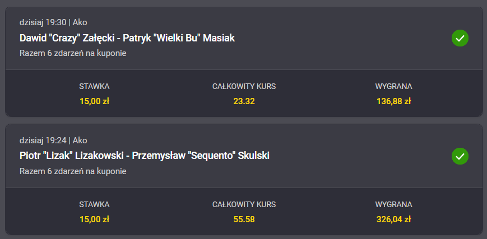Click the "dzisiaj 19:24 | Ako" date line
The width and height of the screenshot is (487, 239).
point(53,140)
